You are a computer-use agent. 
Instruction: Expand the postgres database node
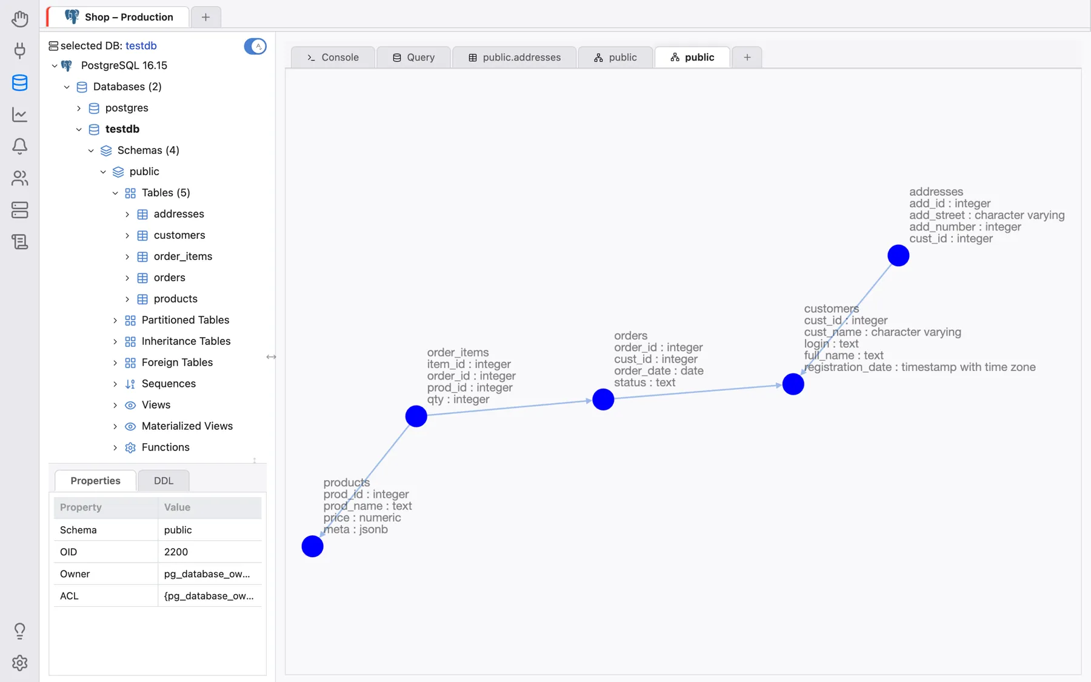[x=79, y=108]
